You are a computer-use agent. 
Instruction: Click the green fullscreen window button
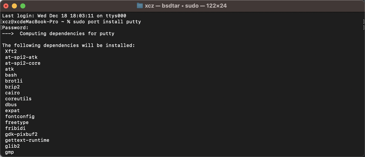[23, 6]
